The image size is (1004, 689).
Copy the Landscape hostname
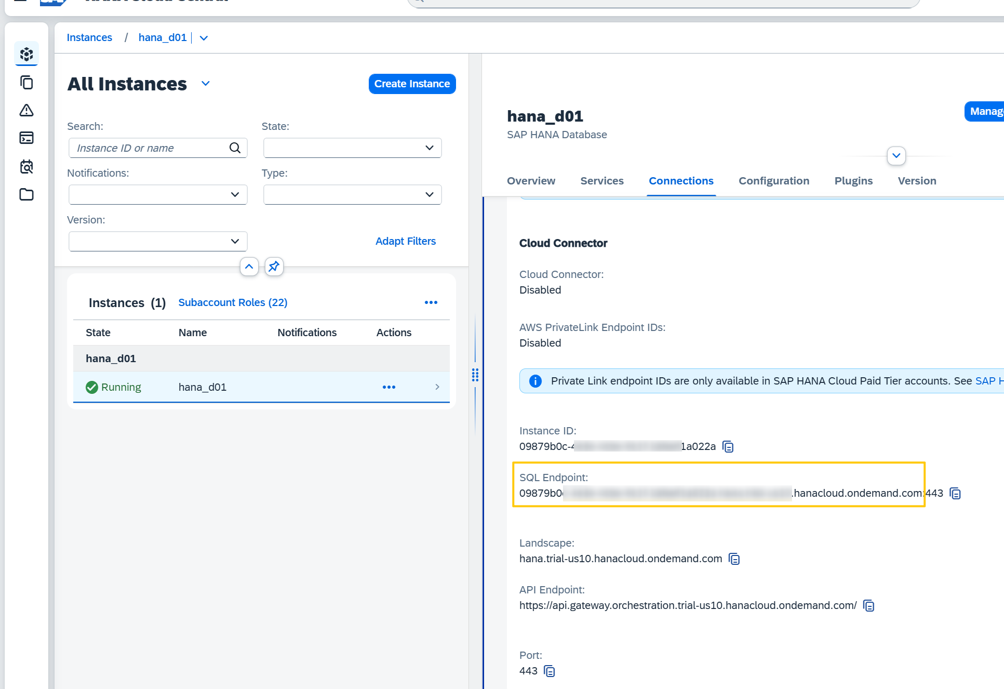[734, 559]
